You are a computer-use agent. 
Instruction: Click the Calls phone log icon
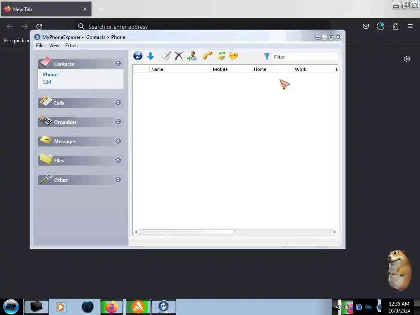tap(46, 101)
